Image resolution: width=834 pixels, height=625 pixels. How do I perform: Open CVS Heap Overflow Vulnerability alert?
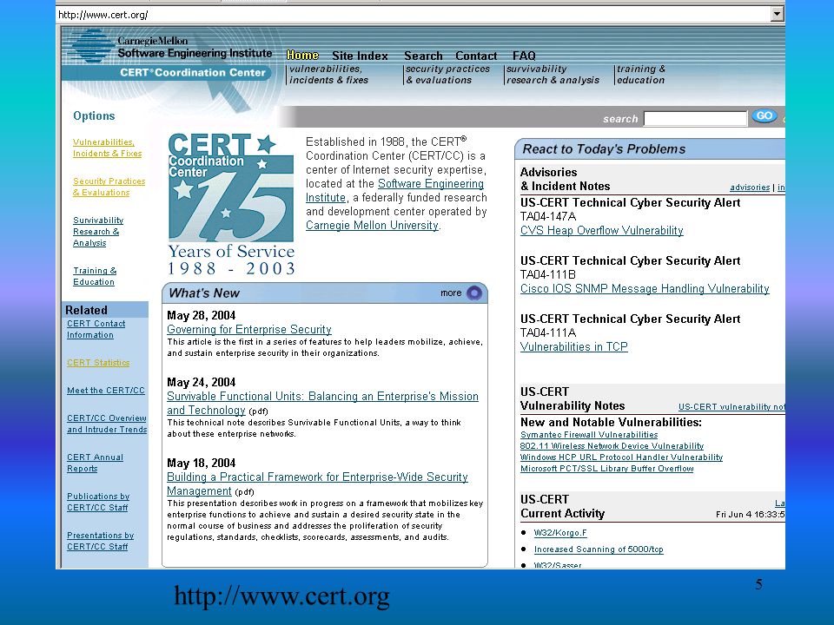click(x=601, y=230)
